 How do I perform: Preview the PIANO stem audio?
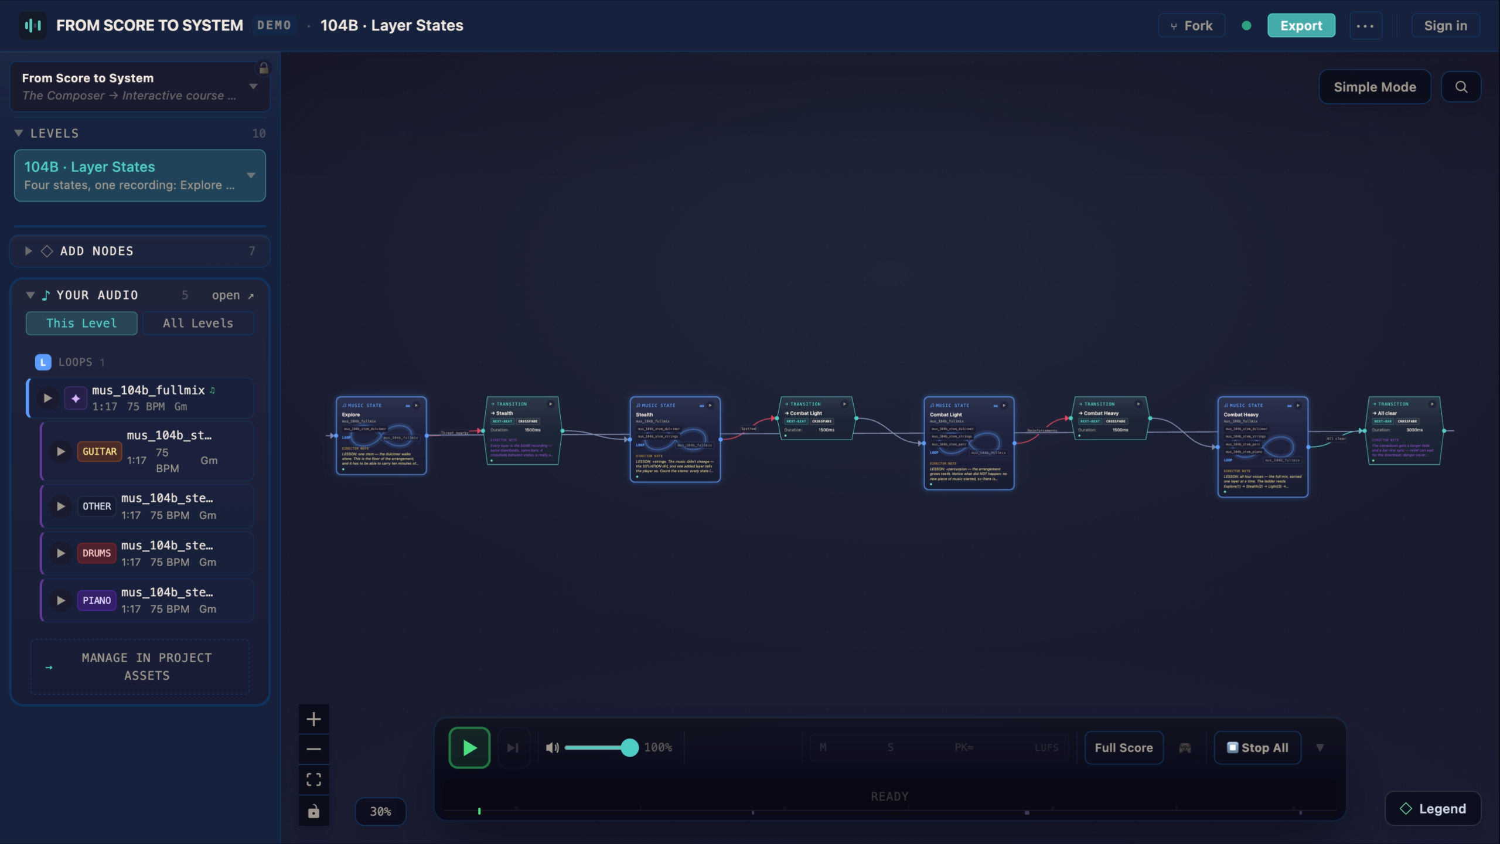click(60, 600)
